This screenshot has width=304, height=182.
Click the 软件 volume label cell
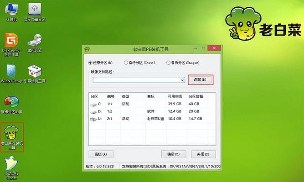pyautogui.click(x=151, y=111)
